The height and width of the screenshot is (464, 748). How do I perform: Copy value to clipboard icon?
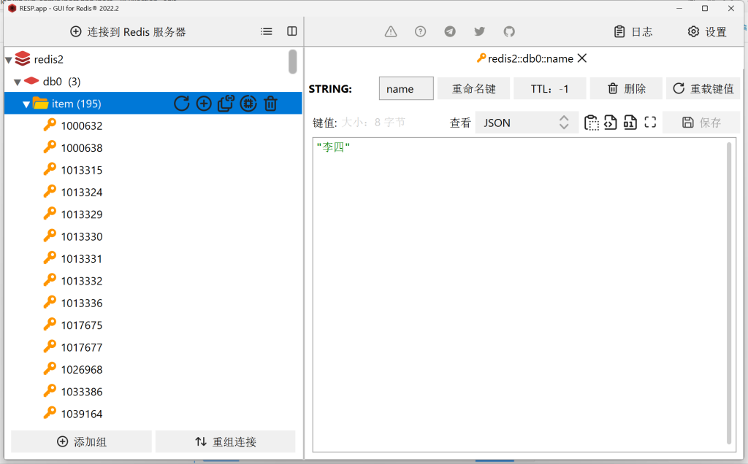pyautogui.click(x=591, y=123)
